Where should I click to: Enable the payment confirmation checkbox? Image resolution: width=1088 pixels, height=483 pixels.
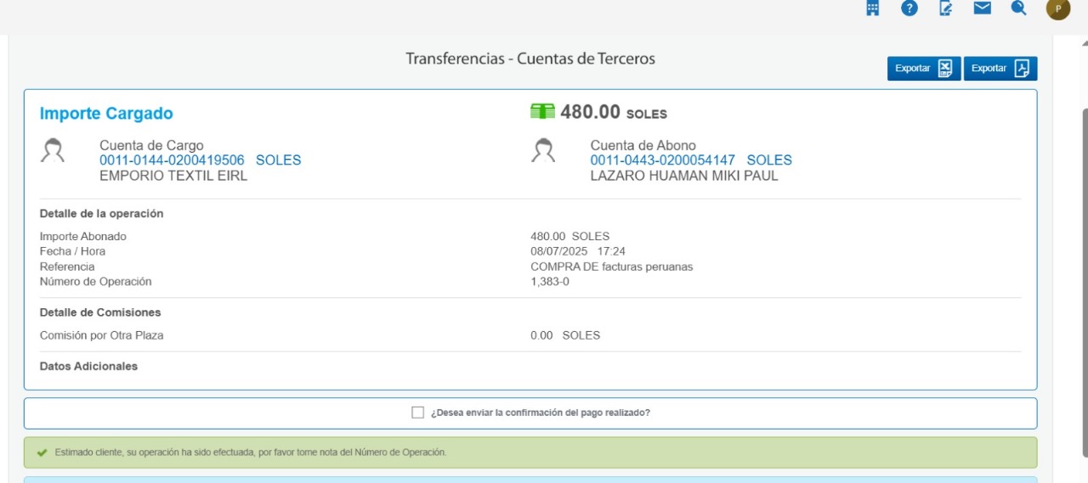(417, 413)
